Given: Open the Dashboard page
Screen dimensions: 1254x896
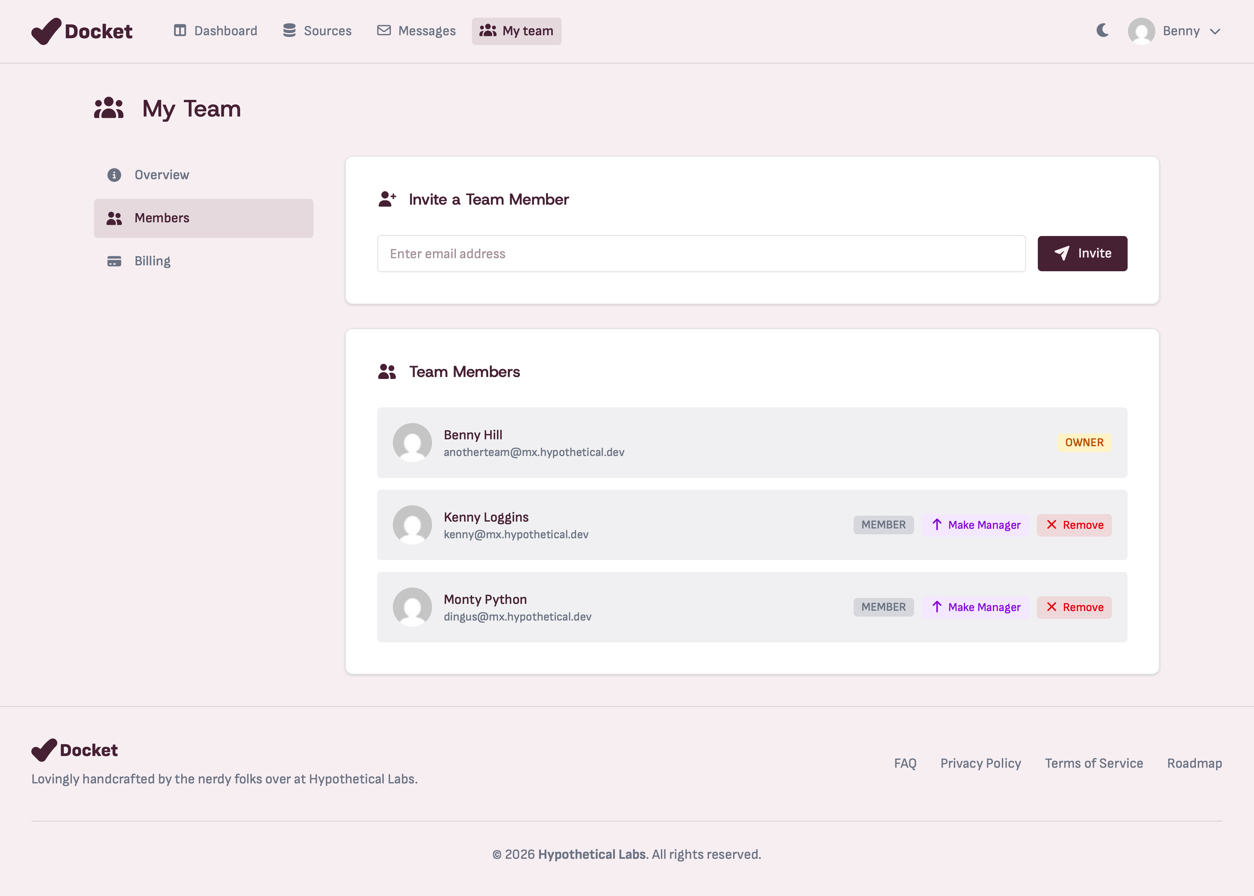Looking at the screenshot, I should coord(215,31).
